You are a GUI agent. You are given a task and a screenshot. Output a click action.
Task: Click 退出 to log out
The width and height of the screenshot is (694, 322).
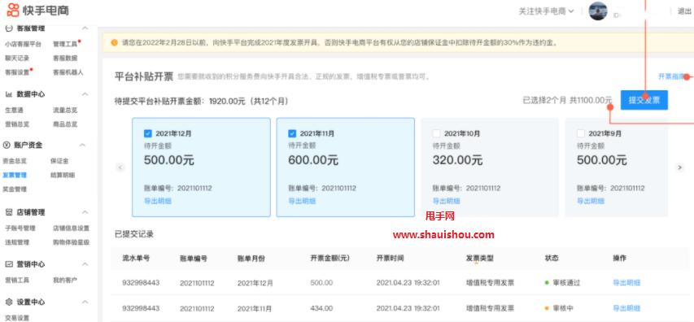click(x=684, y=11)
